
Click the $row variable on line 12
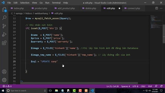28,18
